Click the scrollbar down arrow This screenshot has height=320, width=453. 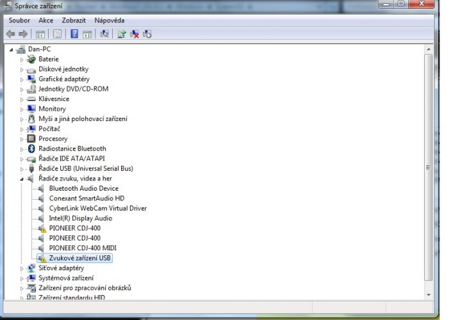(x=429, y=295)
